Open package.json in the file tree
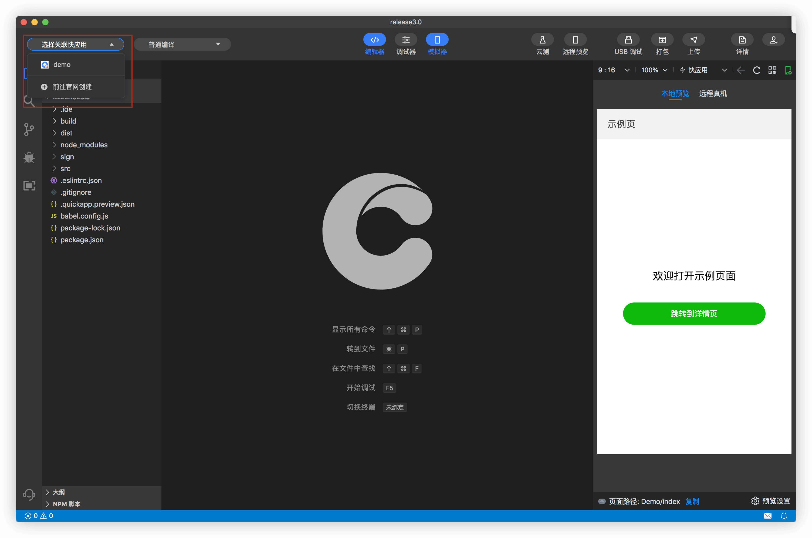Screen dimensions: 812x538 [82, 240]
